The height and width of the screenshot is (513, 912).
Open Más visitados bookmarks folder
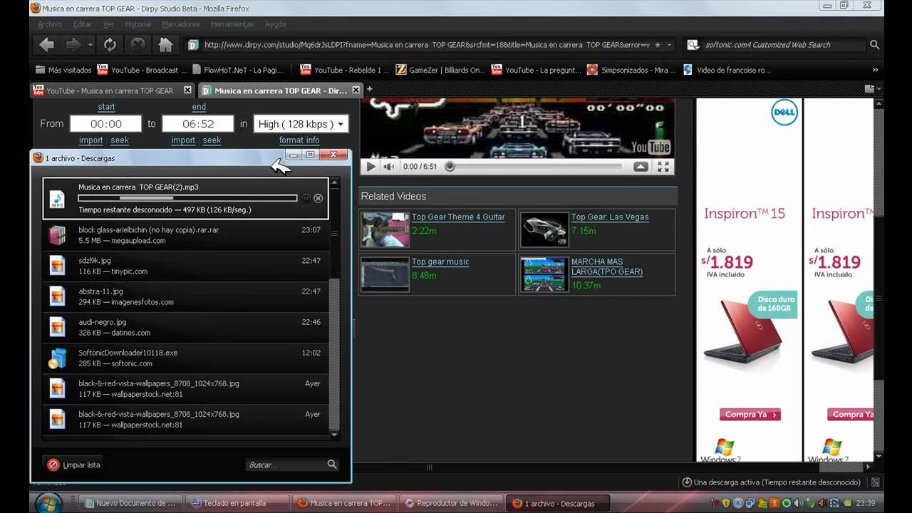click(x=63, y=70)
